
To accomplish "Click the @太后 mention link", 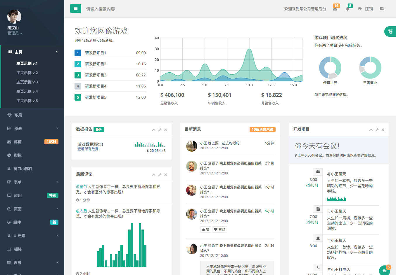I will coord(82,211).
